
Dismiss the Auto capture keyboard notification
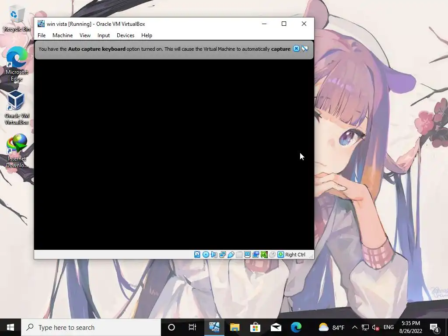pyautogui.click(x=296, y=49)
